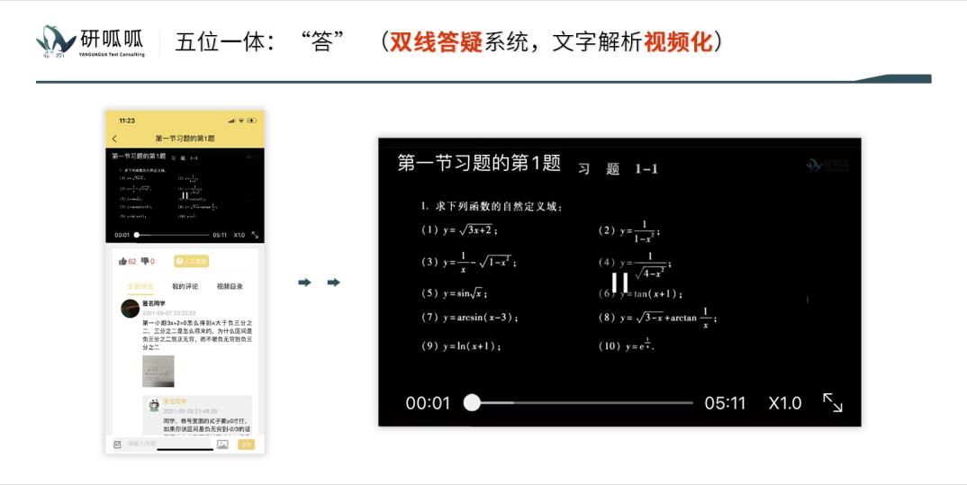This screenshot has height=485, width=967.
Task: Click the pause icon in the large video
Action: 619,283
